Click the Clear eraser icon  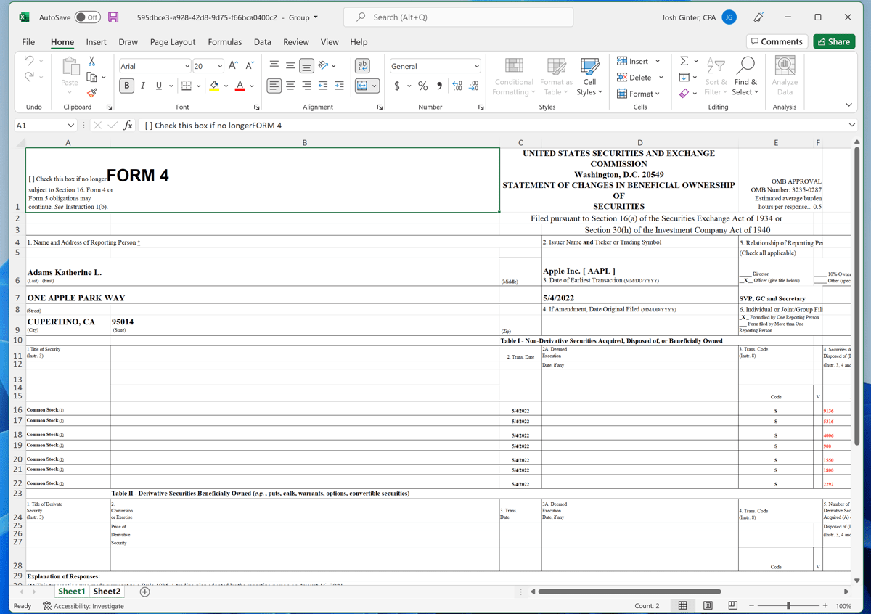pos(684,94)
